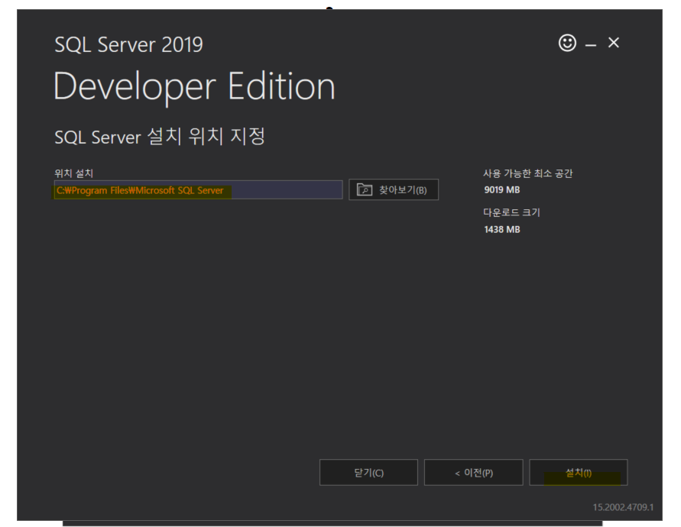Click the smiley feedback icon

pyautogui.click(x=567, y=43)
